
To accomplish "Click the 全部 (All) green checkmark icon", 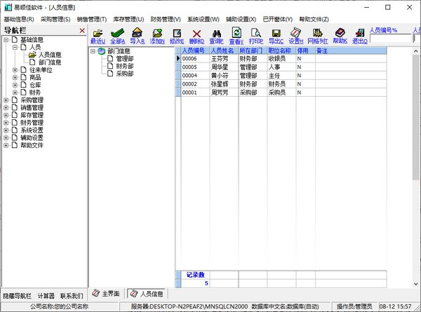I will [x=117, y=33].
